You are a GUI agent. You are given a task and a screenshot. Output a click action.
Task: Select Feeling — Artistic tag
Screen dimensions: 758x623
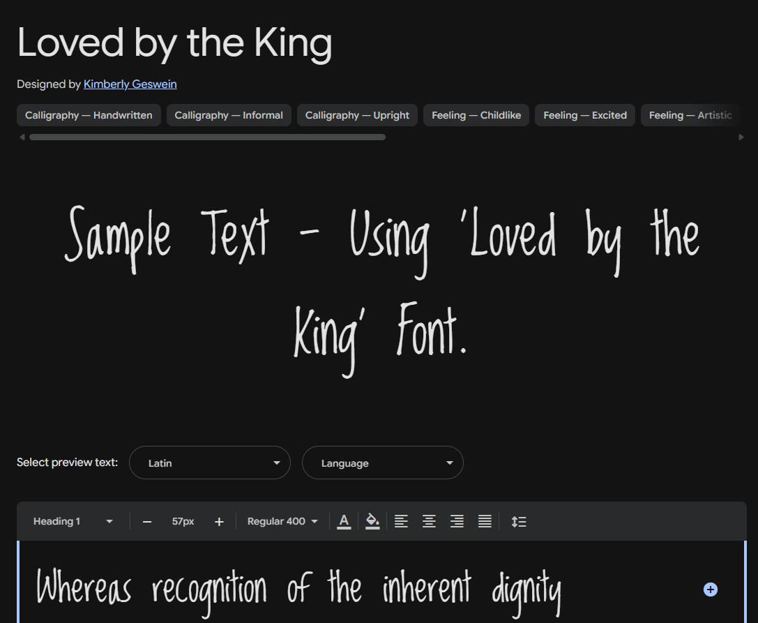pos(690,115)
